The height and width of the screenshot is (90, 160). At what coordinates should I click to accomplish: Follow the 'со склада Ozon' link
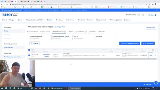pyautogui.click(x=60, y=27)
